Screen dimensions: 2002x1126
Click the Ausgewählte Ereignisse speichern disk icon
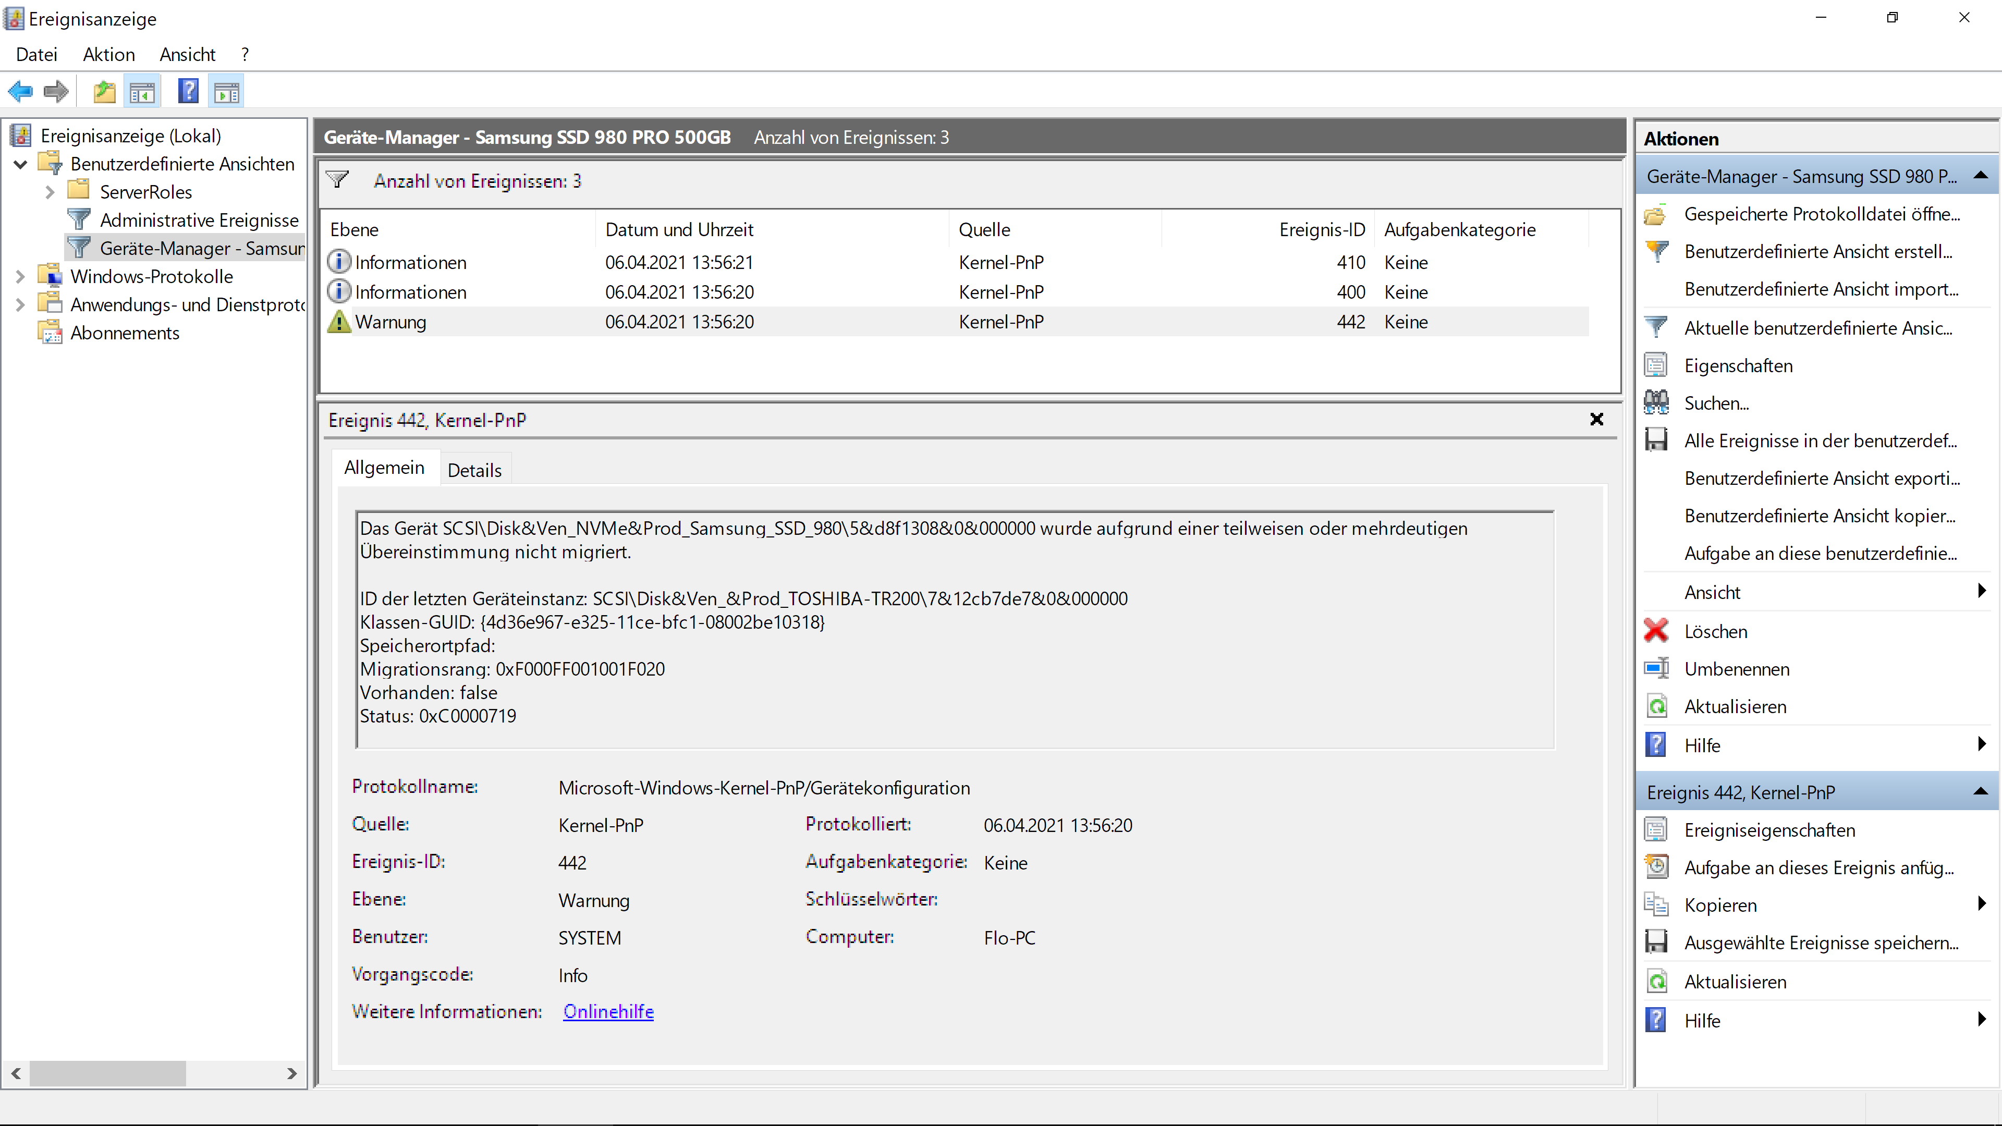click(x=1656, y=943)
